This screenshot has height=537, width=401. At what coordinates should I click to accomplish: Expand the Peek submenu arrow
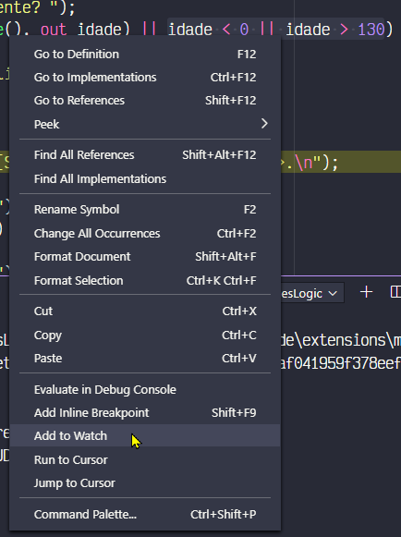tap(264, 124)
